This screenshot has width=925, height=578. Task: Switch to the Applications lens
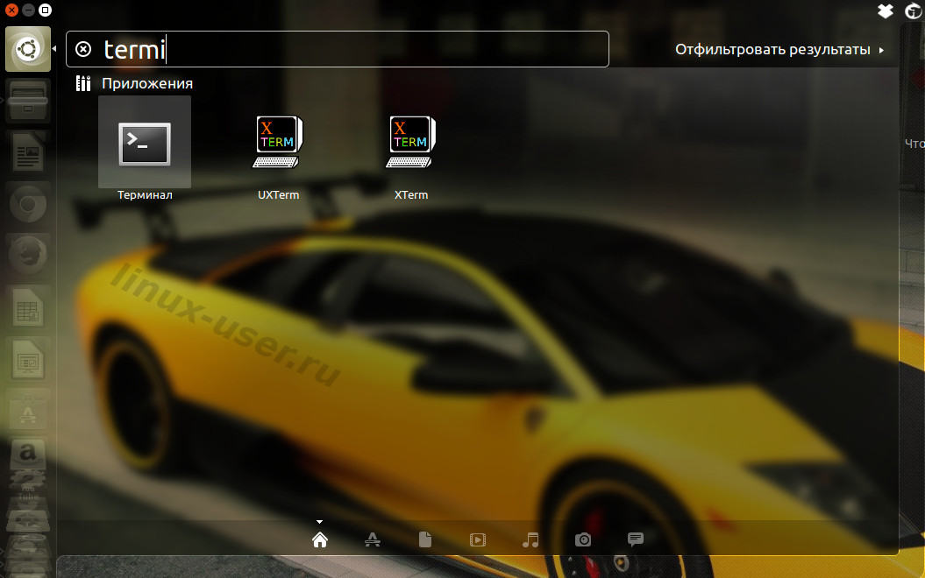[373, 539]
